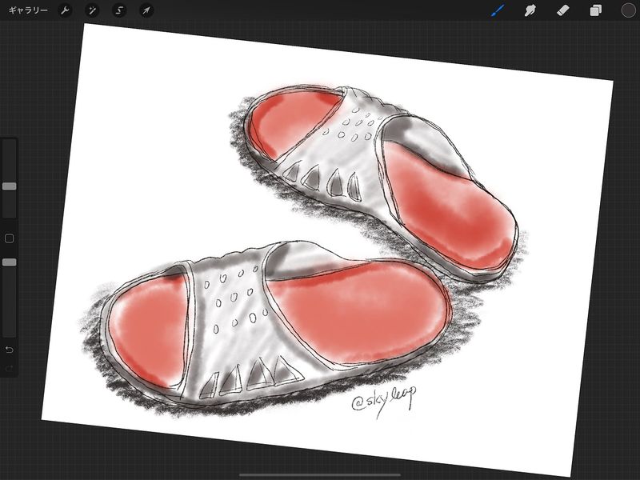This screenshot has height=480, width=640.
Task: Activate the Selection tool
Action: [x=119, y=10]
